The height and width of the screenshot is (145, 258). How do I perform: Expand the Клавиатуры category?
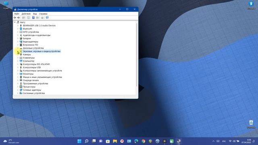pos(18,58)
